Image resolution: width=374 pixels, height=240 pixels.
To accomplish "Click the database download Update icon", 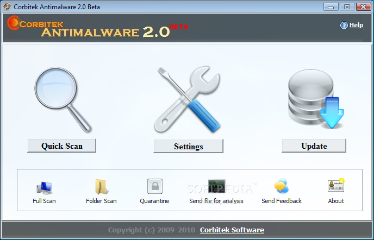I will (315, 99).
